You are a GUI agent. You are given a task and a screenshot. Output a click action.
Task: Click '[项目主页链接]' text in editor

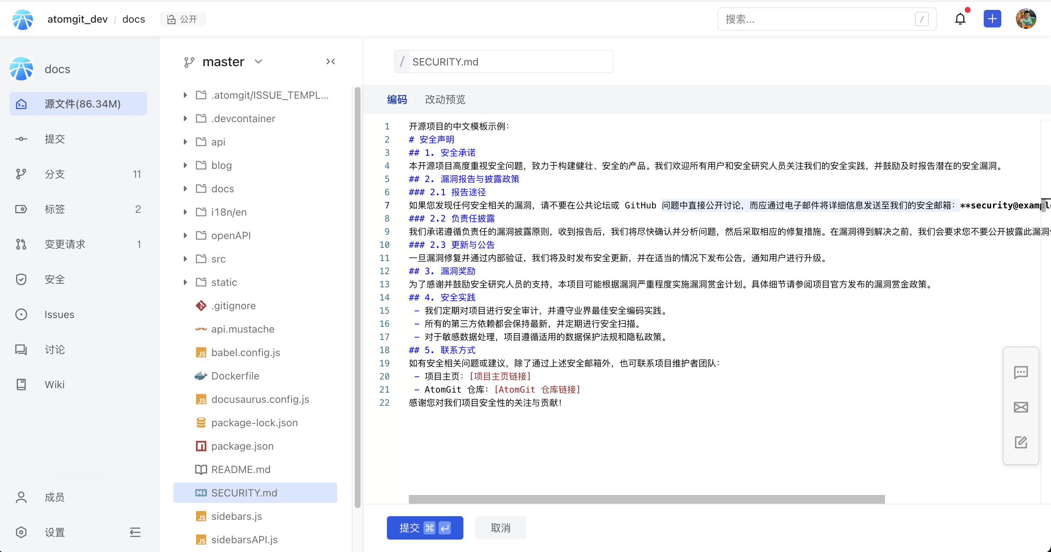pyautogui.click(x=500, y=376)
